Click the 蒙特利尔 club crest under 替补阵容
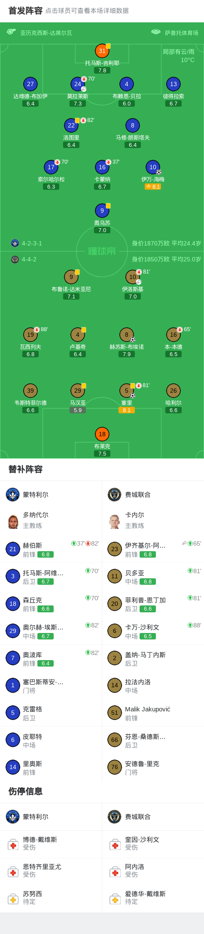 (13, 494)
